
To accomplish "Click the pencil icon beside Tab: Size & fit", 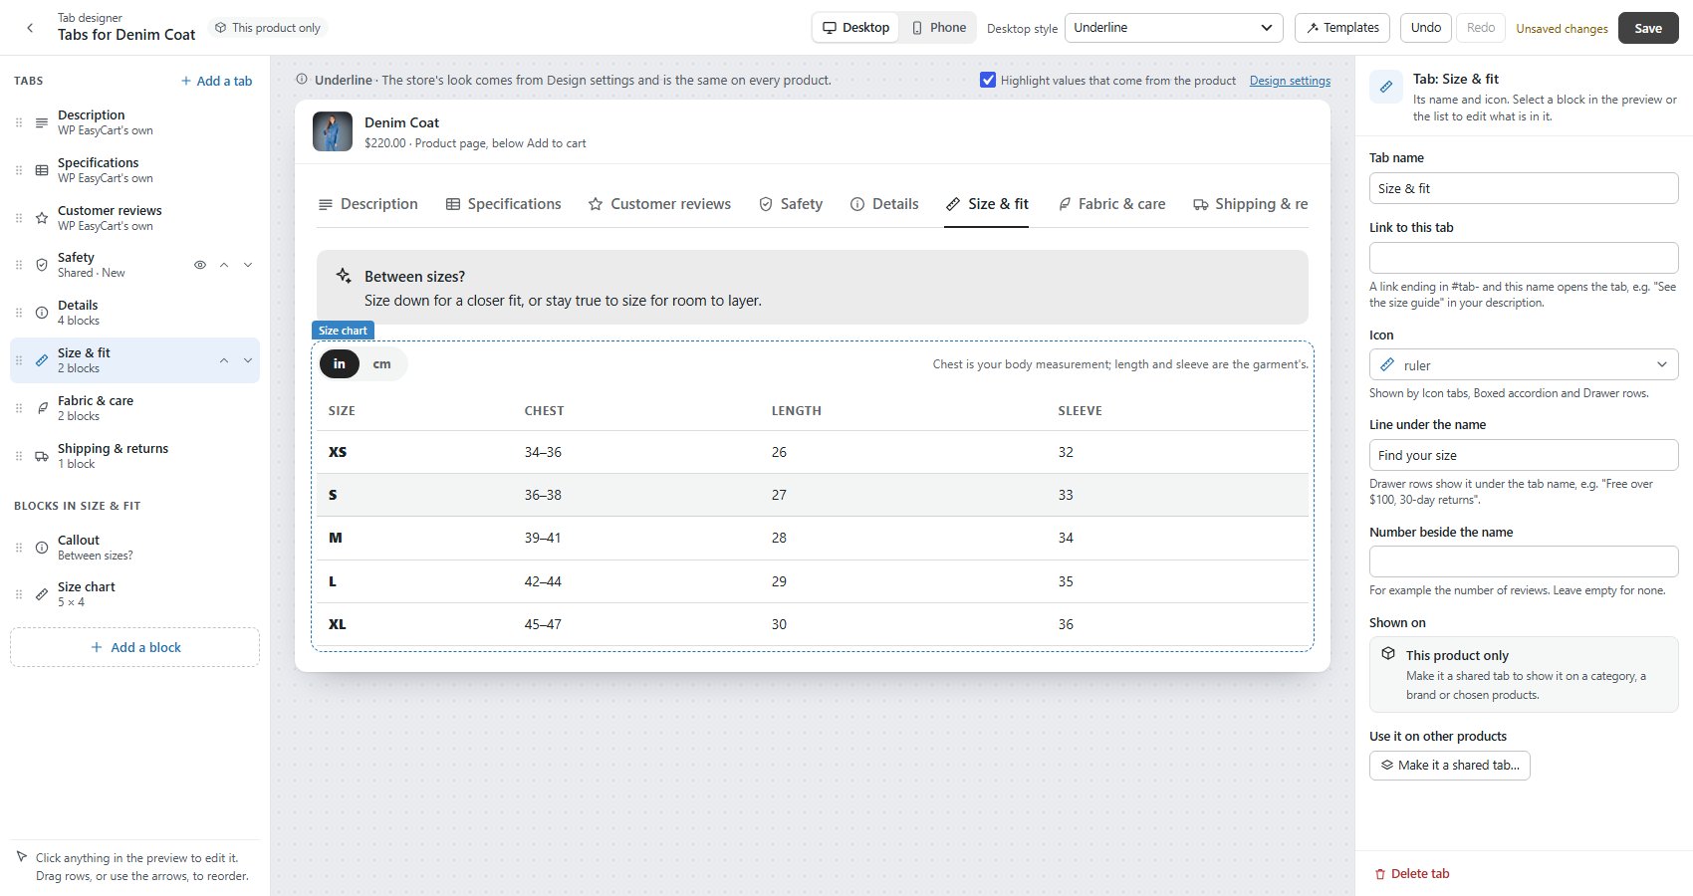I will click(1385, 87).
